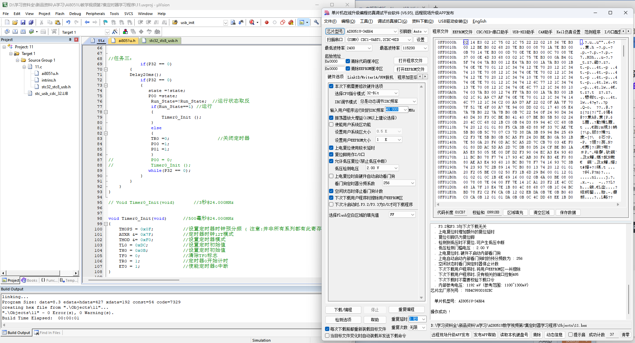Click the Build target icon

pos(15,32)
